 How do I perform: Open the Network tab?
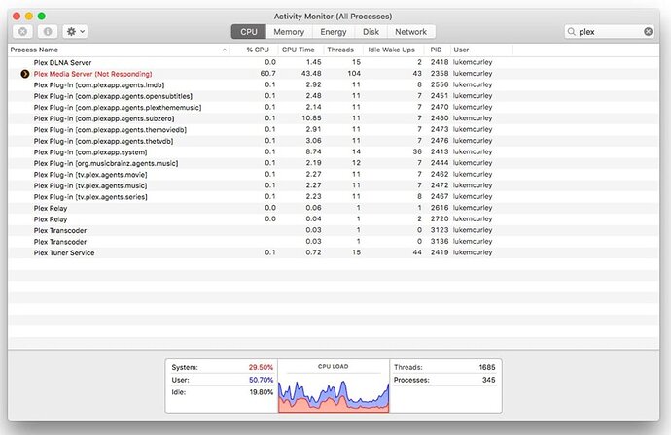point(410,32)
